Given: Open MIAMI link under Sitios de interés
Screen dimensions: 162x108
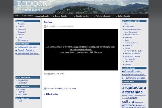Looking at the screenshot, I should click(20, 101).
